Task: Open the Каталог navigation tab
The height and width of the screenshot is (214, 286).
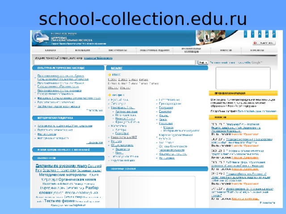Action: (x=50, y=50)
